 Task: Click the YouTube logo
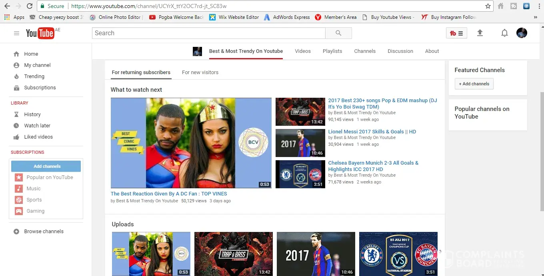click(40, 33)
